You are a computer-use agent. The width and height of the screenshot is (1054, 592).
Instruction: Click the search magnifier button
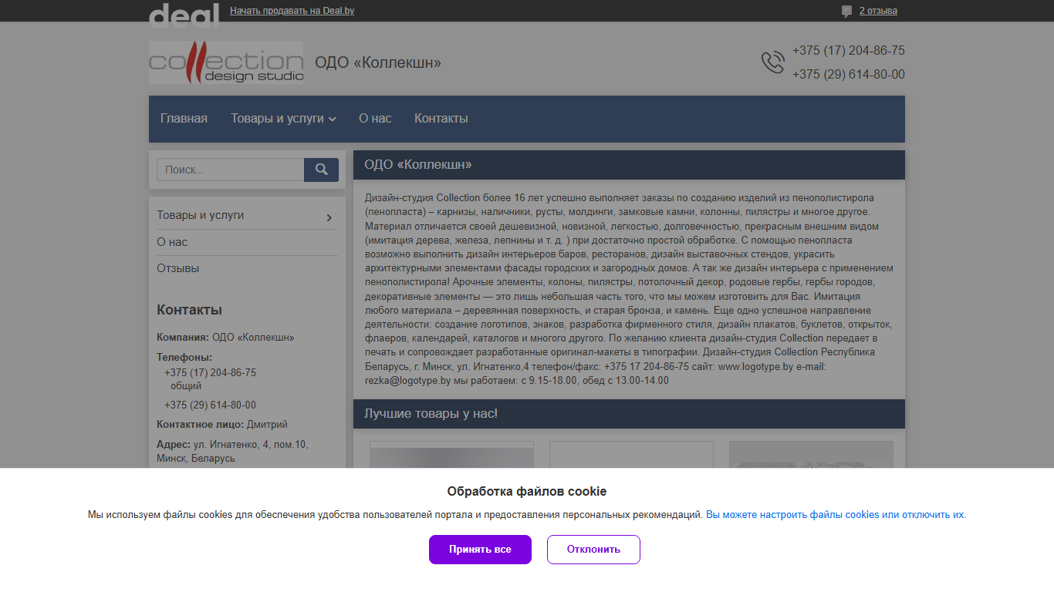coord(321,170)
